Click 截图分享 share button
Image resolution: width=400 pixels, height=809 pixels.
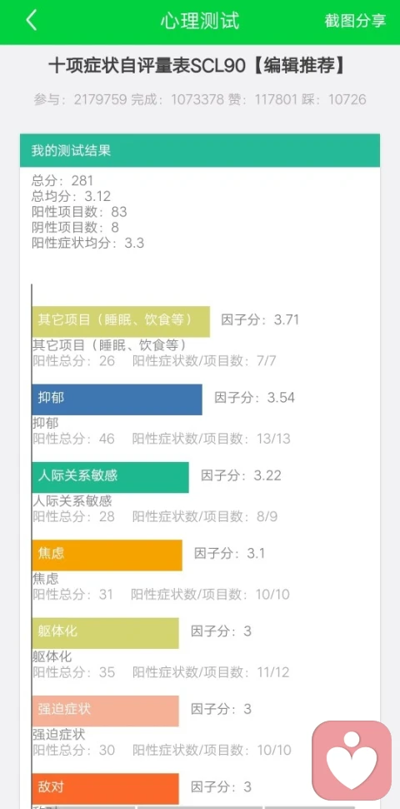355,21
